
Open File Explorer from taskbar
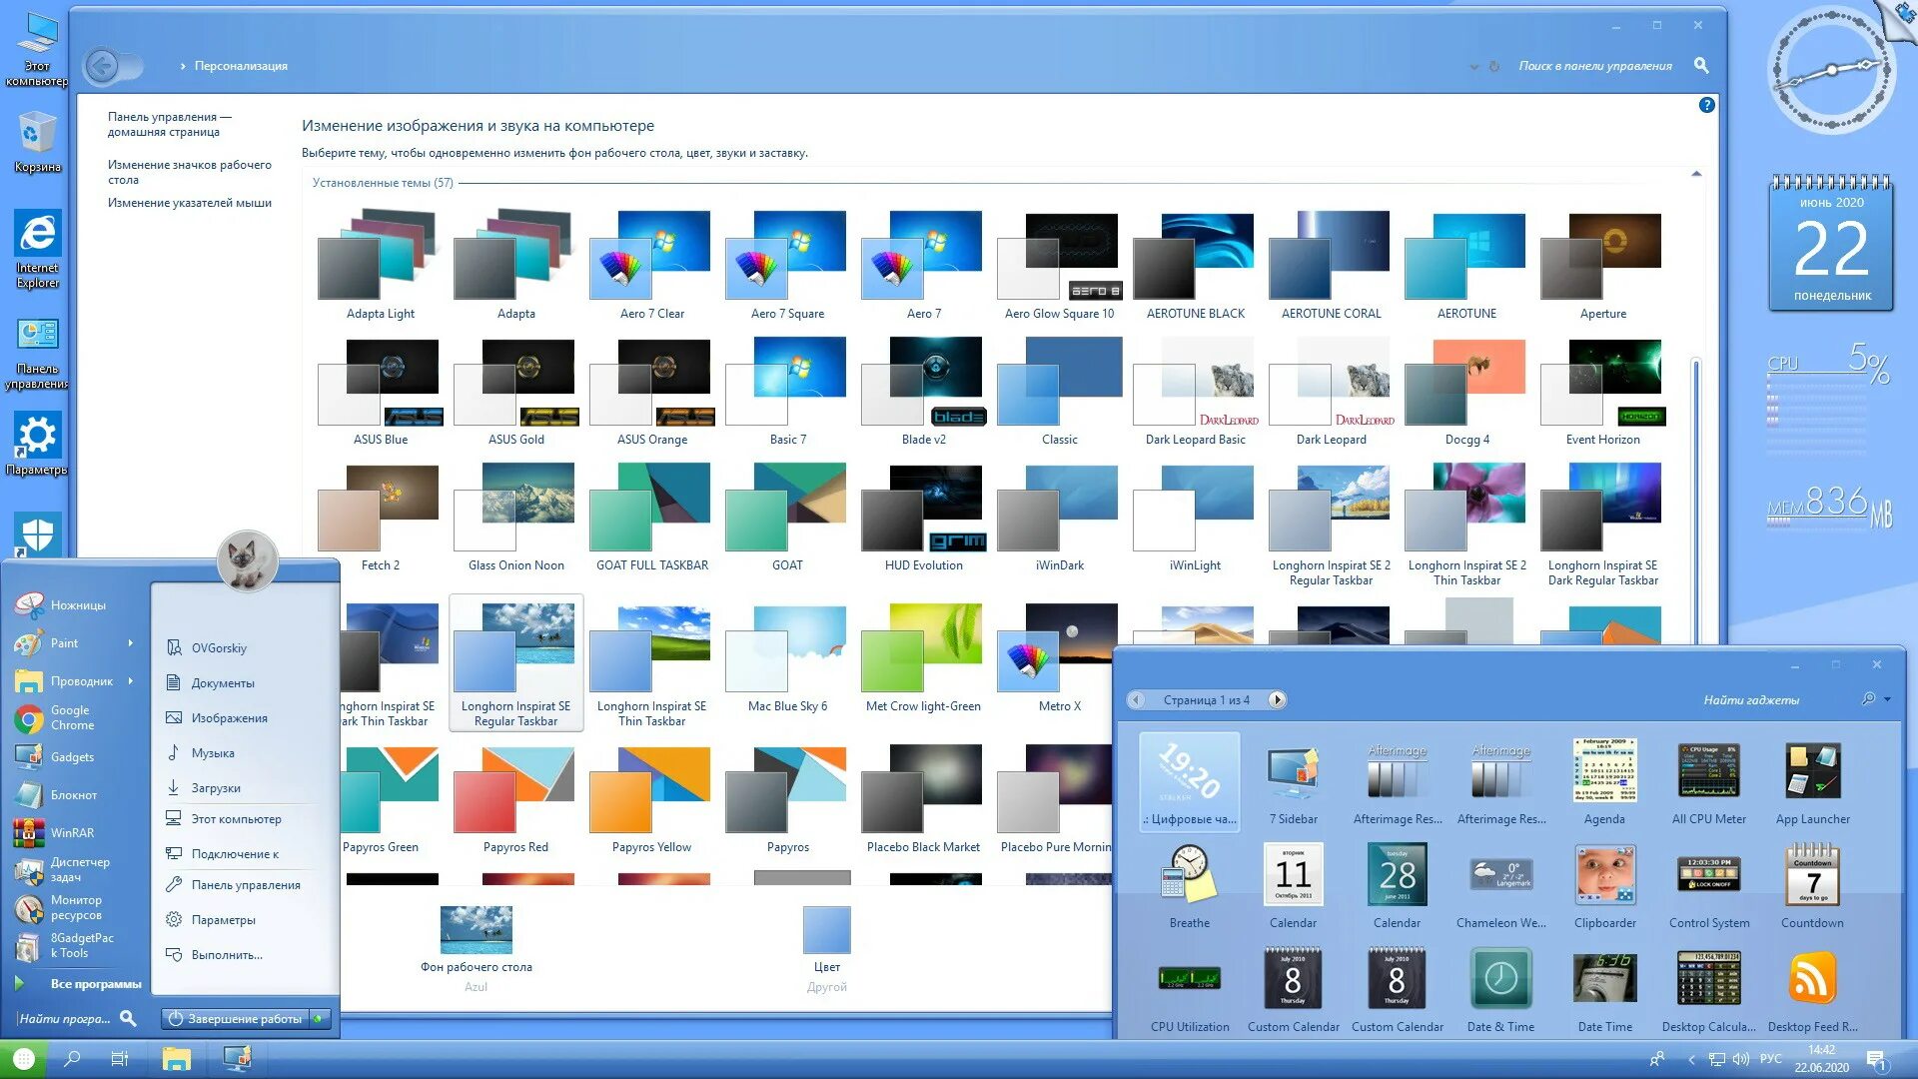(x=177, y=1058)
